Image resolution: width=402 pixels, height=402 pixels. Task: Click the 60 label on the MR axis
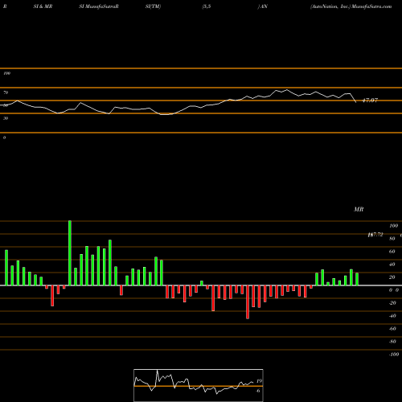[x=392, y=252]
